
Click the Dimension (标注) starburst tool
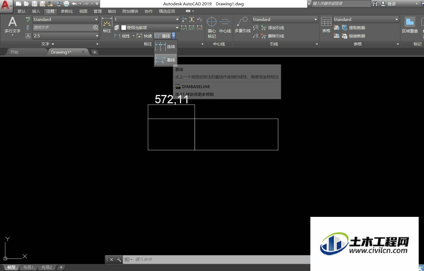(x=107, y=24)
